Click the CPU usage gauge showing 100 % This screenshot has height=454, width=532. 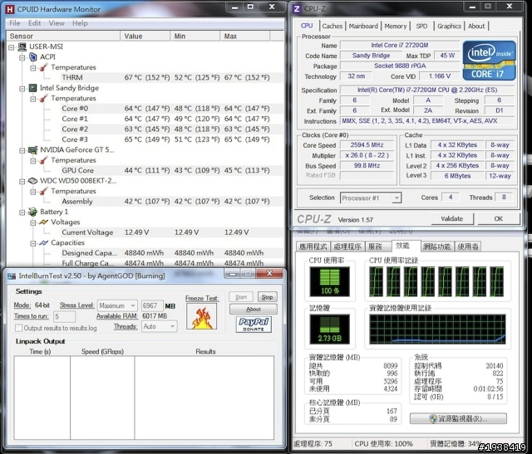coord(329,282)
